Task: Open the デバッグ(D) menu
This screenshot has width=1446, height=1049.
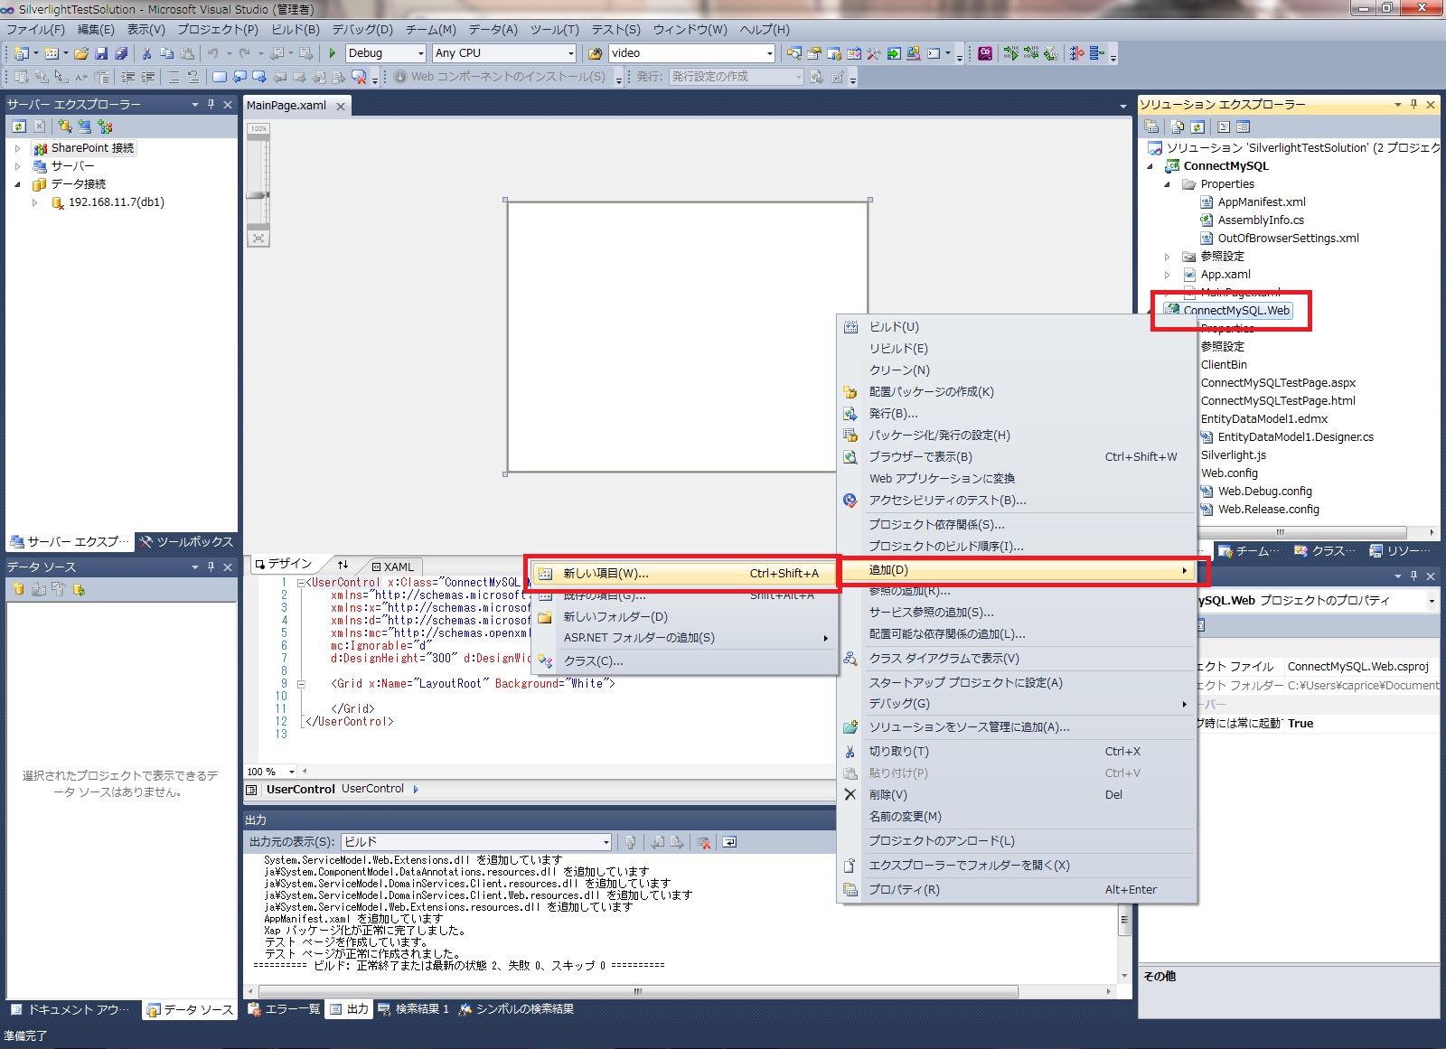Action: (x=362, y=29)
